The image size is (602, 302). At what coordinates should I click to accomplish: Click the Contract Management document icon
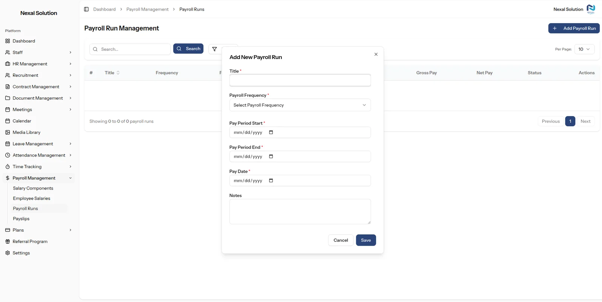(x=8, y=87)
